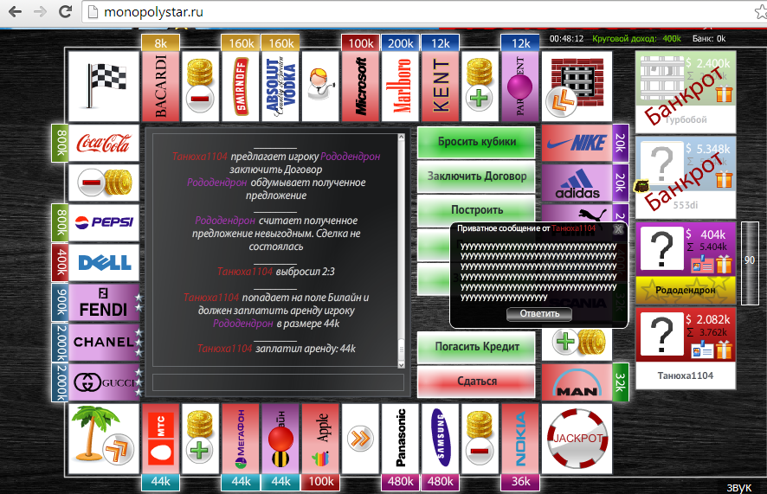
Task: Select the MAN truck brand tile
Action: (x=577, y=382)
